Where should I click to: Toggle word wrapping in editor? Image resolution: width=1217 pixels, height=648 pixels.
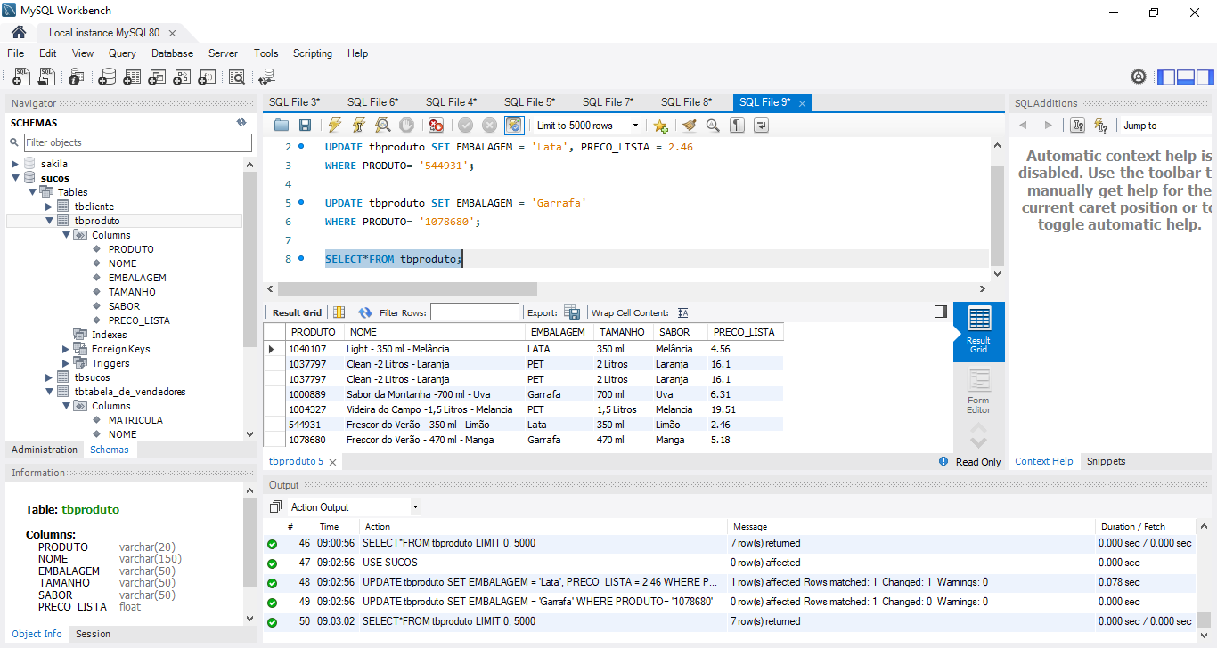tap(761, 126)
